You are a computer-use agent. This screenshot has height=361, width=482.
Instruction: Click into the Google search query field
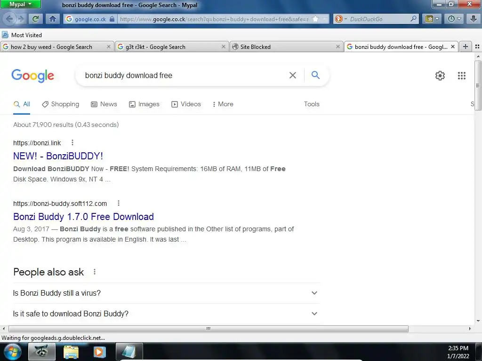click(x=183, y=76)
